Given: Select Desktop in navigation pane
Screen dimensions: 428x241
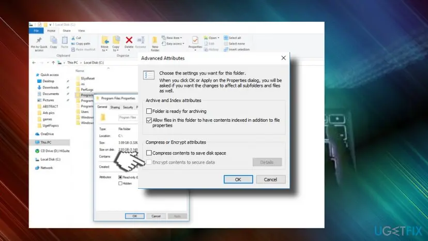Looking at the screenshot, I should click(48, 81).
